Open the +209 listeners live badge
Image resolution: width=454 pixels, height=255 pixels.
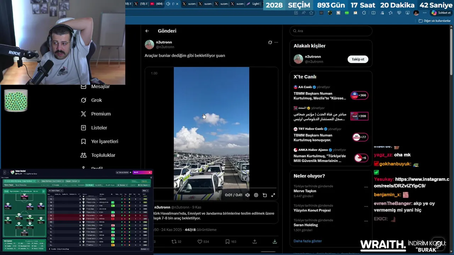click(359, 116)
